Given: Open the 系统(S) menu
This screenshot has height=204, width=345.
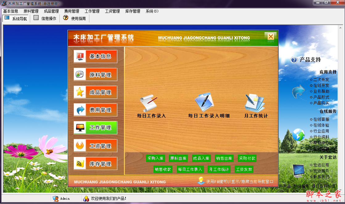Looking at the screenshot, I should click(152, 11).
